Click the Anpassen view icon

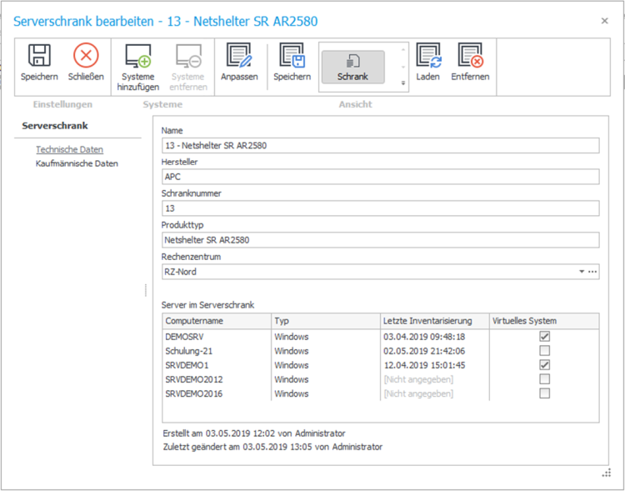(239, 58)
